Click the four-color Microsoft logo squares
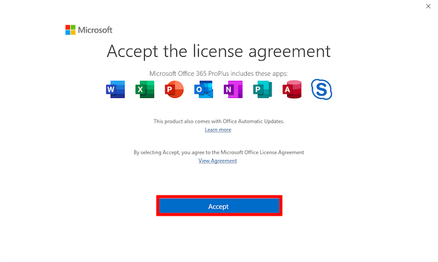This screenshot has height=262, width=438. 71,30
